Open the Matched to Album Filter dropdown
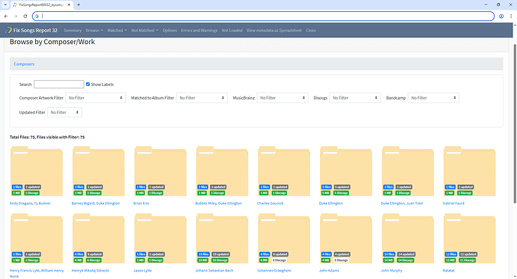The image size is (517, 279). click(x=202, y=98)
